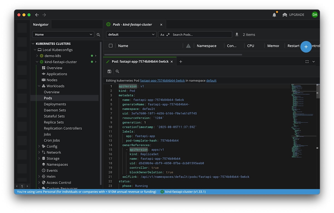Select Jobs under Workloads
334x213 pixels.
tap(47, 134)
